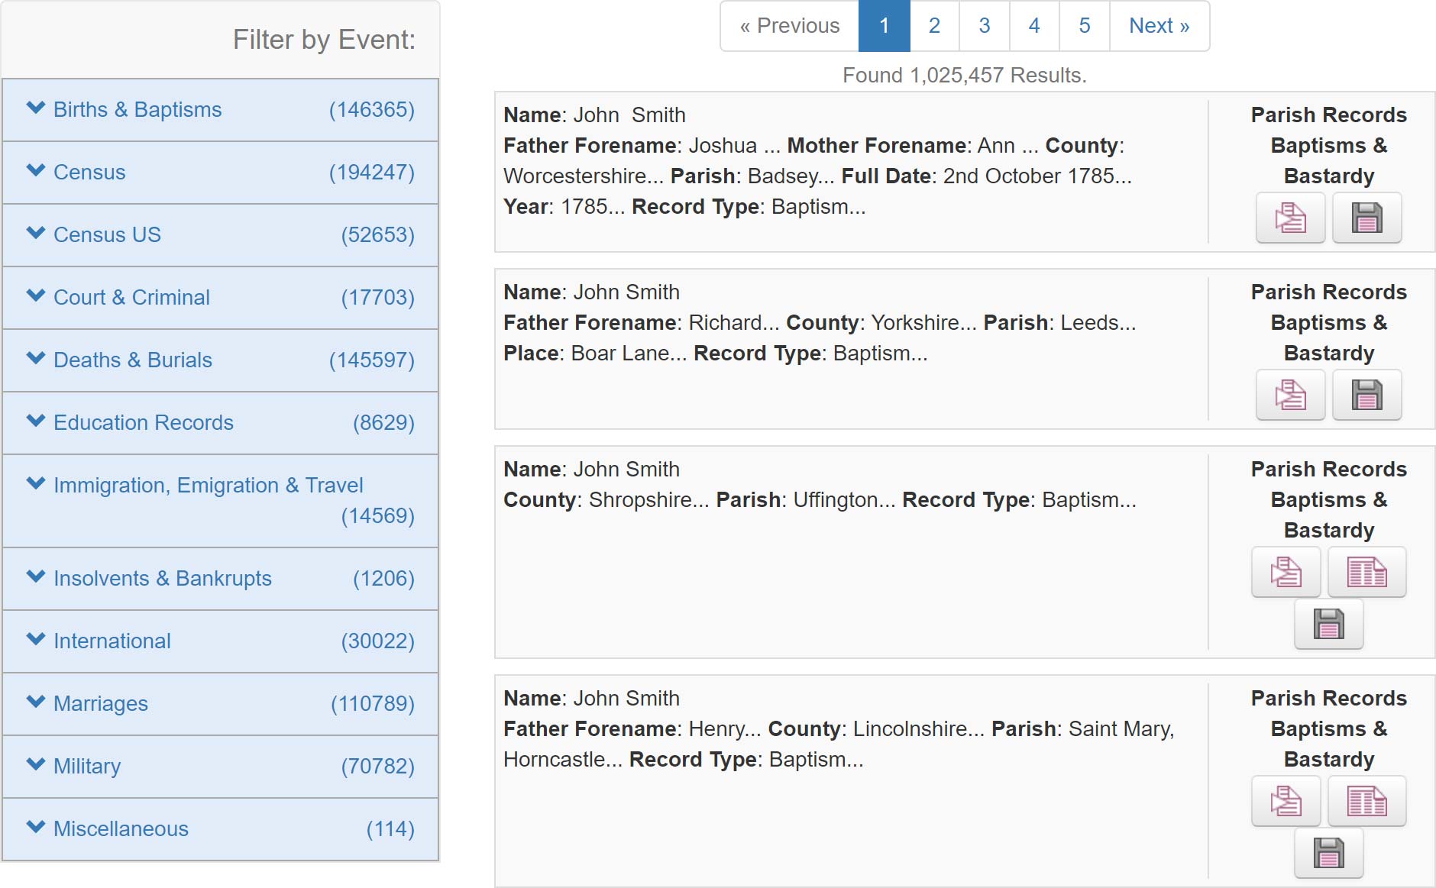Open original image icon for Horncastle record
The image size is (1436, 888).
1366,801
